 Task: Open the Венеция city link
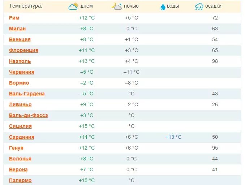(20, 39)
